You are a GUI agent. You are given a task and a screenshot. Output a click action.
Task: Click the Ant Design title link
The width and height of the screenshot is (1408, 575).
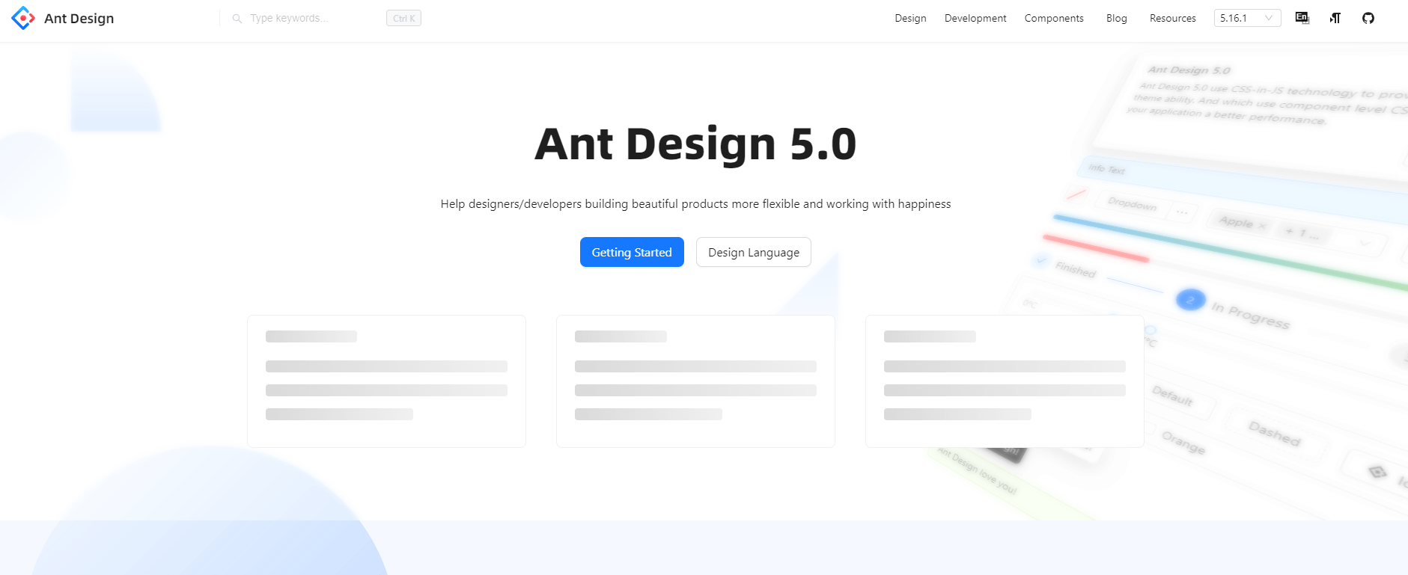click(79, 18)
